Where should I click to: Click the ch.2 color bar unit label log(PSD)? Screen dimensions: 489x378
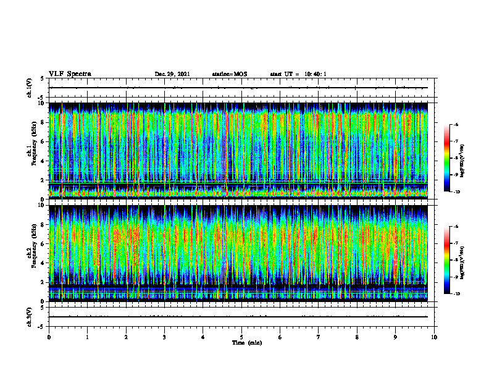tap(462, 262)
